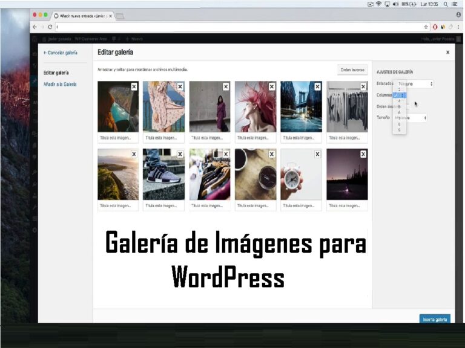The image size is (465, 348).
Task: Click Cancelar galería link
Action: [61, 53]
